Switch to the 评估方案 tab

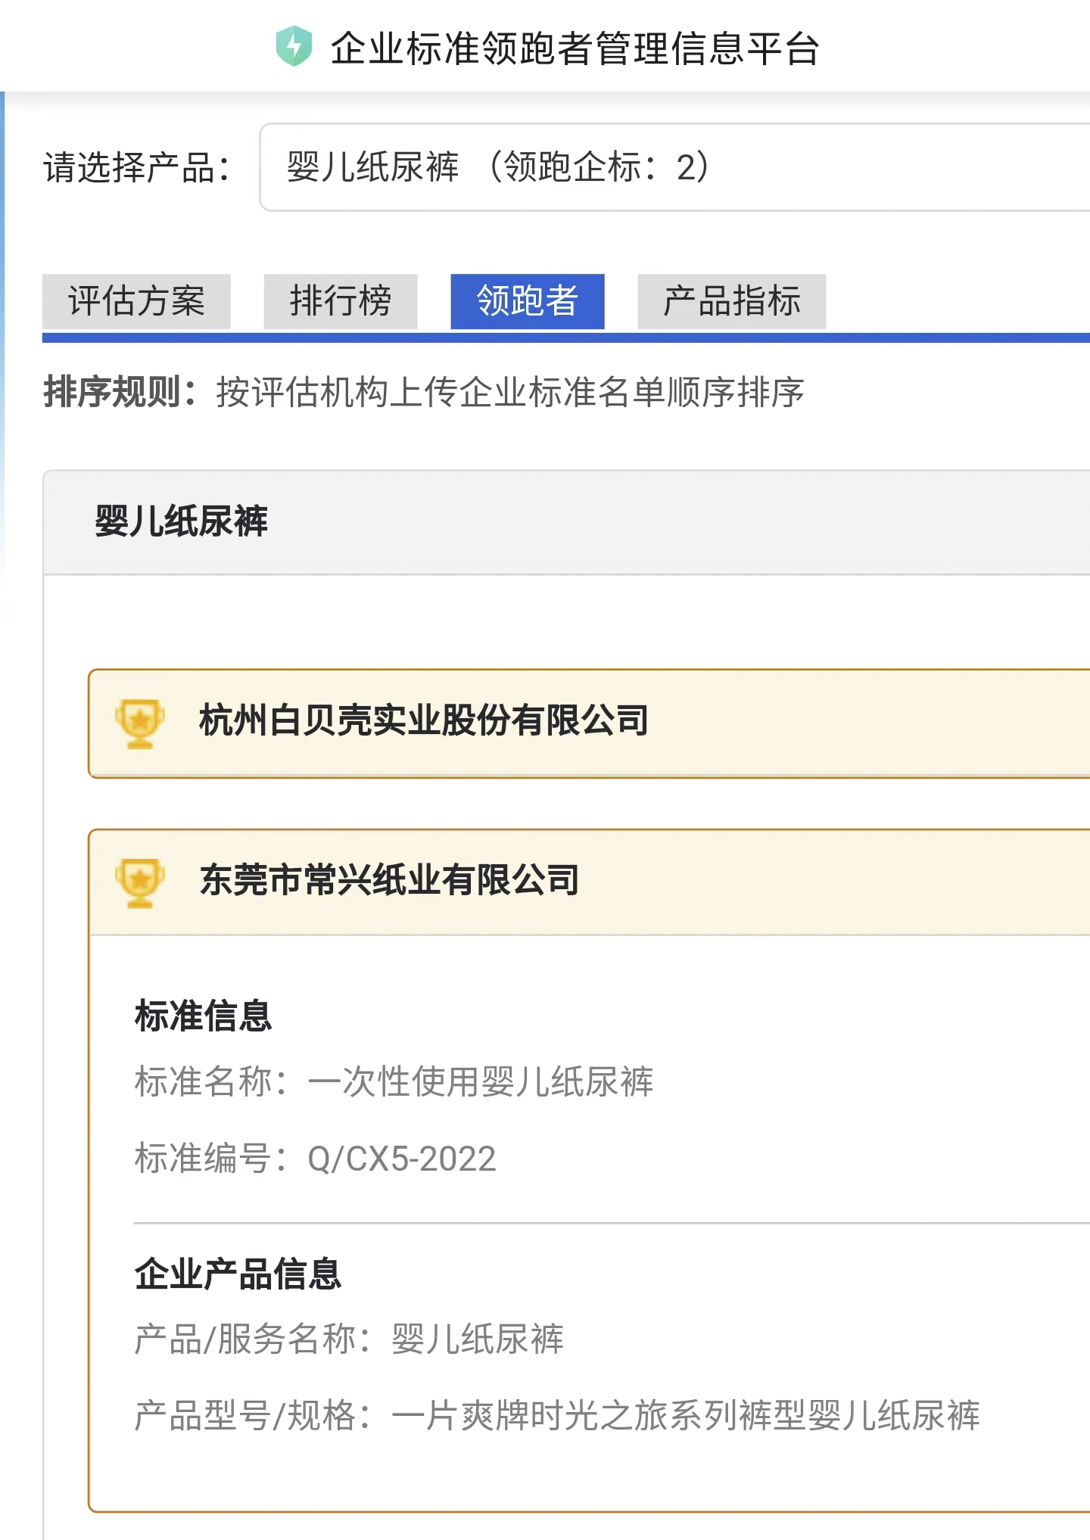tap(136, 301)
